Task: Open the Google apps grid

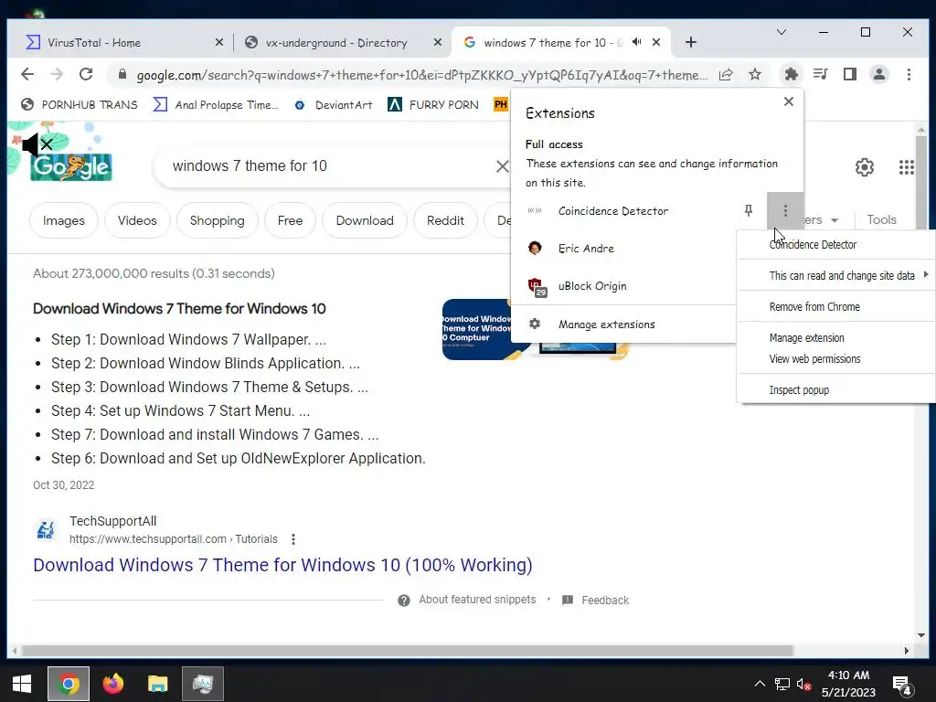Action: [906, 167]
